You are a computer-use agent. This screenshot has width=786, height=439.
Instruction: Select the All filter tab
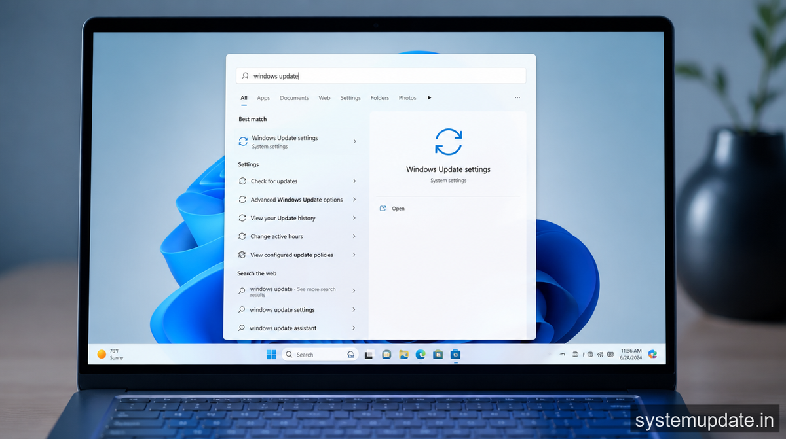[x=244, y=98]
